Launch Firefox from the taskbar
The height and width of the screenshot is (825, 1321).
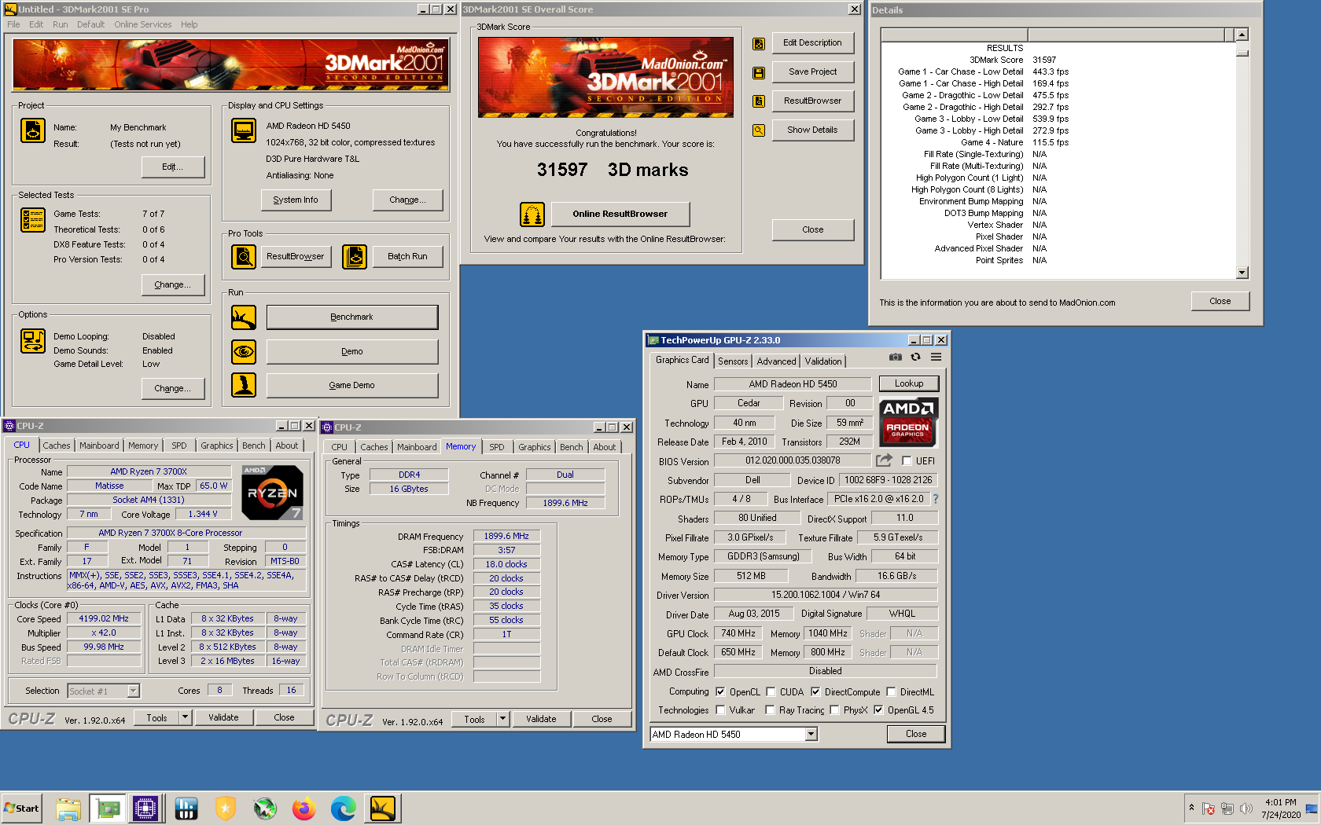point(304,808)
